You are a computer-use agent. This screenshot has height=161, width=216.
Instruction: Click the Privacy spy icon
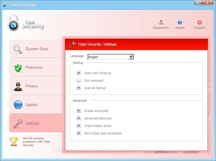pos(18,87)
